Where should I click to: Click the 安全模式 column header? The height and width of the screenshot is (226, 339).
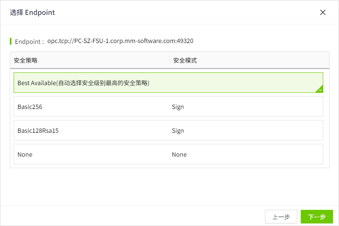pyautogui.click(x=185, y=60)
